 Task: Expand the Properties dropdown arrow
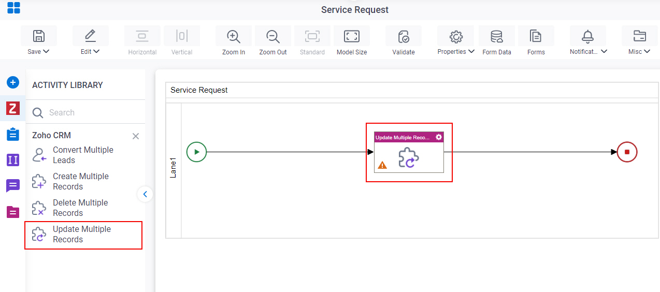(x=471, y=51)
